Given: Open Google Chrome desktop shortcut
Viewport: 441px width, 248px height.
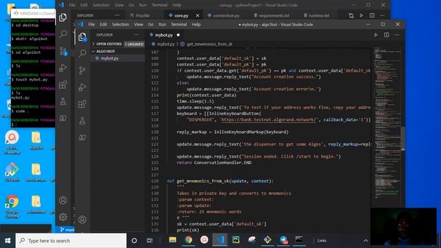Looking at the screenshot, I should 12,207.
